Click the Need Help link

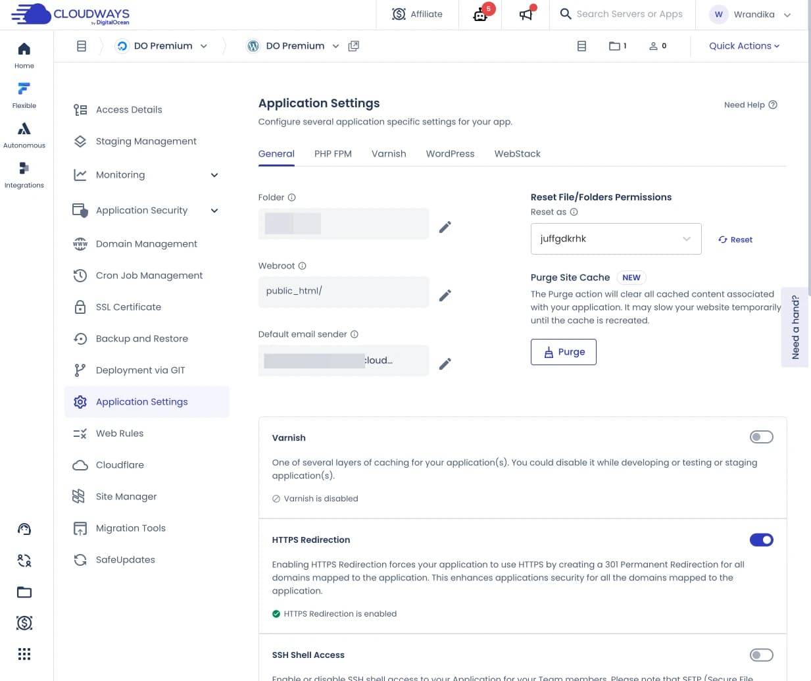[750, 105]
